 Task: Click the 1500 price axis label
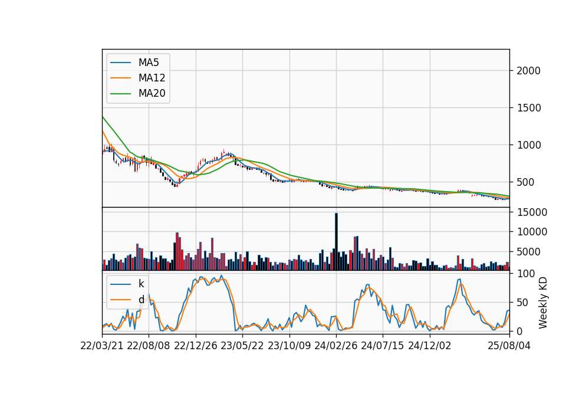click(528, 108)
